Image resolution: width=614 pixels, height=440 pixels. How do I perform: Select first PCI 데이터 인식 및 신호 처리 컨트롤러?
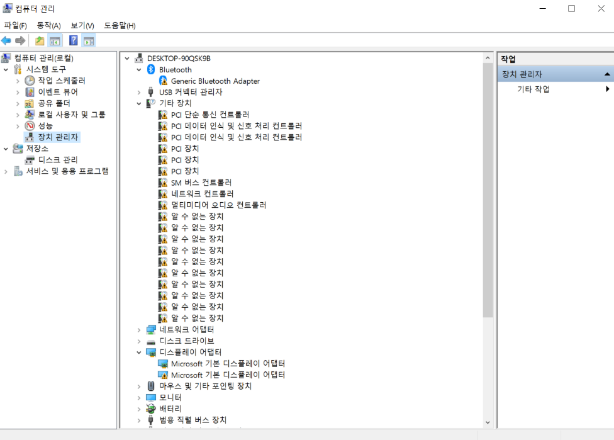236,126
